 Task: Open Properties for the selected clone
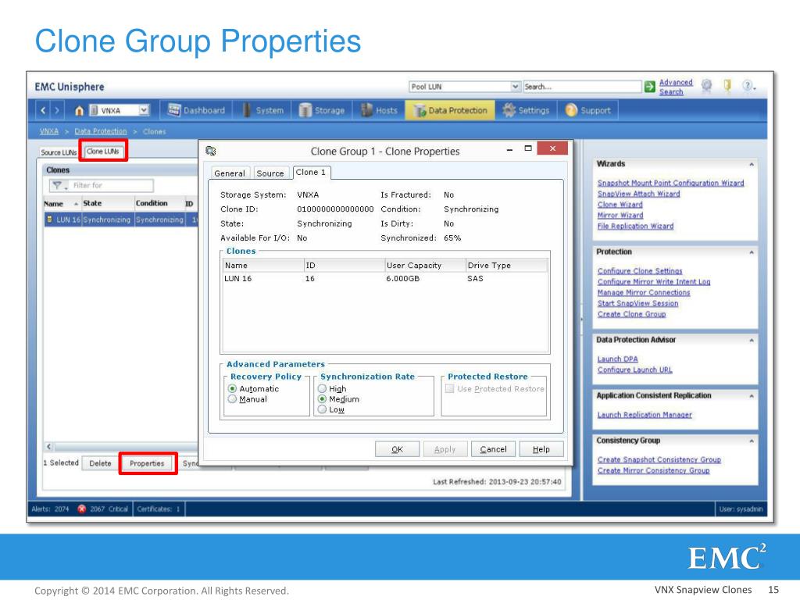147,463
